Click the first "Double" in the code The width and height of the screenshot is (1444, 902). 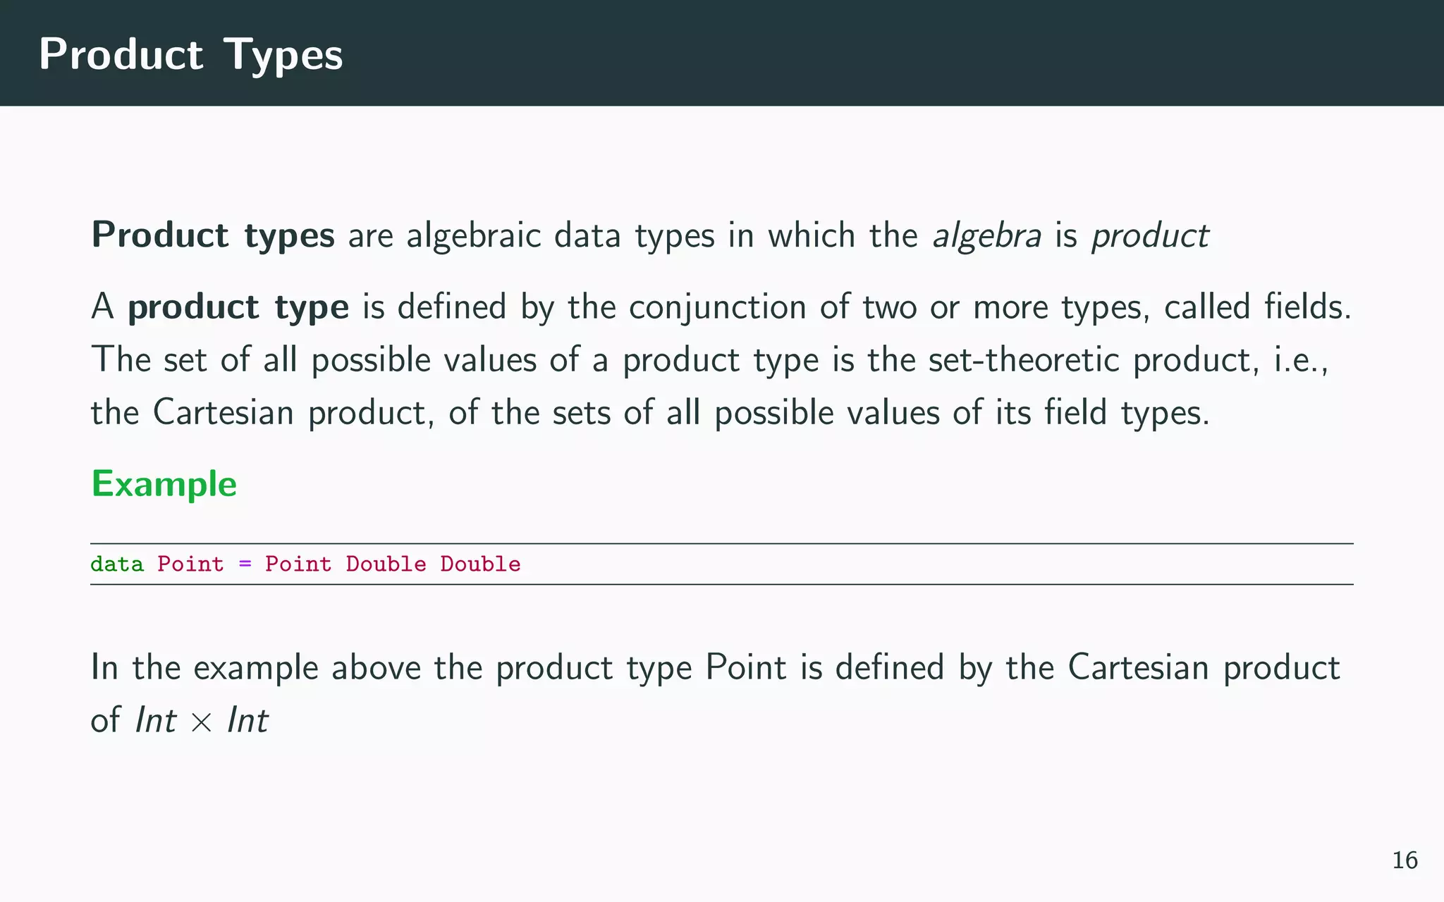pyautogui.click(x=386, y=564)
